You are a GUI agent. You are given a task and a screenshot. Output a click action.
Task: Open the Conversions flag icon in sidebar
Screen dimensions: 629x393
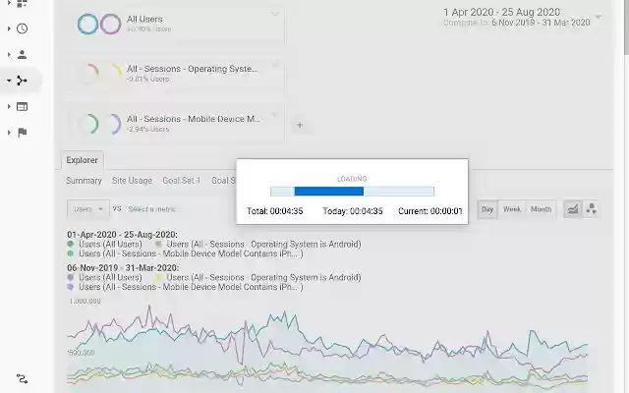(22, 133)
